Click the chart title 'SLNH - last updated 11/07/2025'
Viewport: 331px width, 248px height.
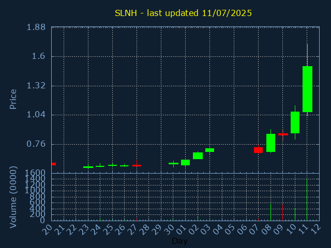pos(183,13)
